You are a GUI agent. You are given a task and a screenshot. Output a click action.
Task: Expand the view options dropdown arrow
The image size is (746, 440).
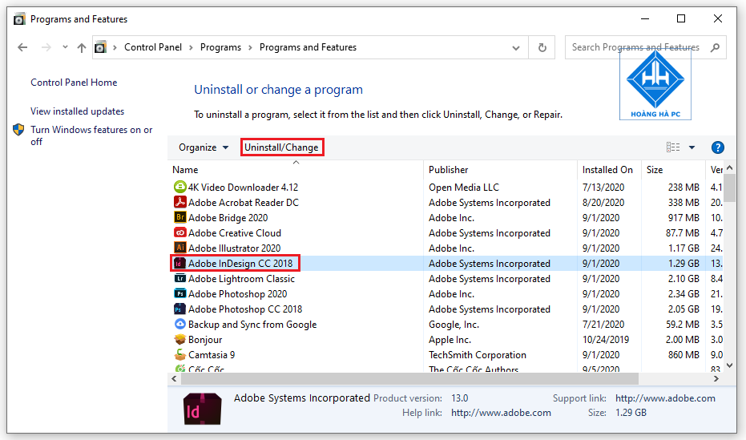pos(692,147)
